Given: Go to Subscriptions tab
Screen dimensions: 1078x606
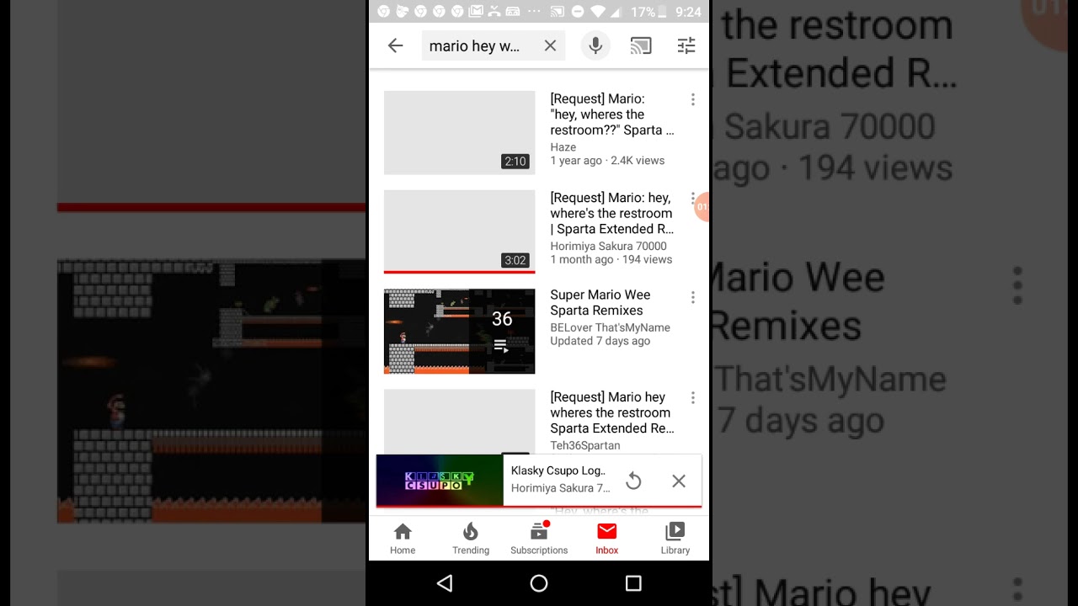Looking at the screenshot, I should (539, 539).
